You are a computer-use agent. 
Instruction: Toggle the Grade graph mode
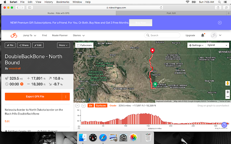coord(113,105)
